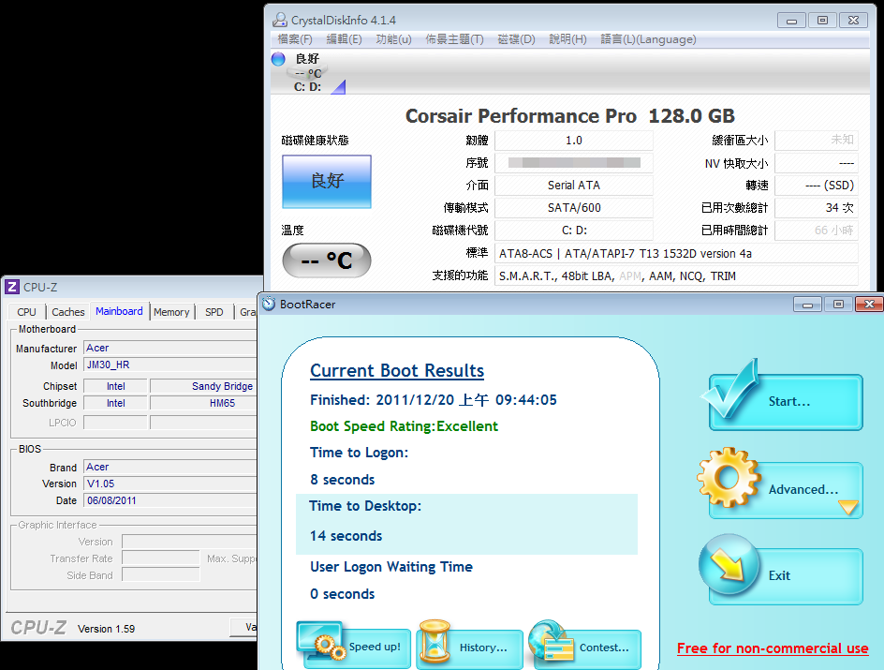
Task: Click the -- °C temperature button
Action: point(327,261)
